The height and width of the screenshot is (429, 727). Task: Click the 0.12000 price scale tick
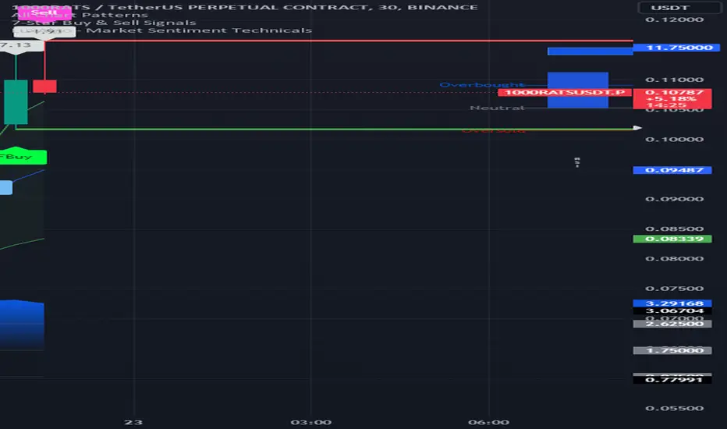point(674,19)
